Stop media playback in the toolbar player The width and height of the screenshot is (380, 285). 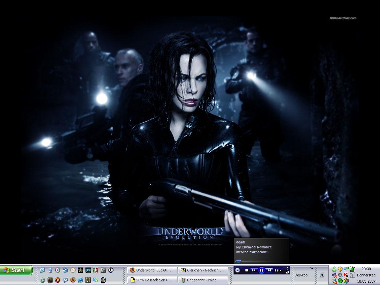point(246,270)
